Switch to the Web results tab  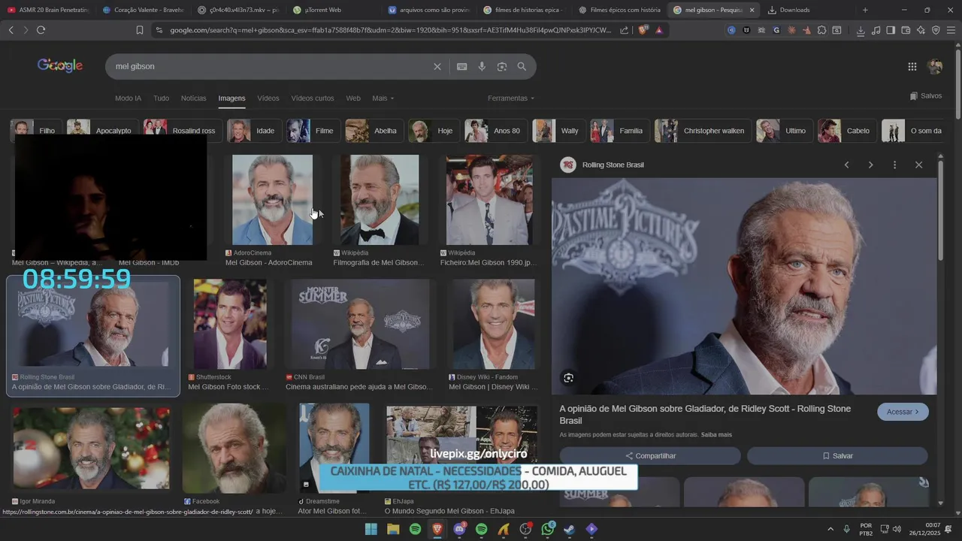[x=353, y=98]
